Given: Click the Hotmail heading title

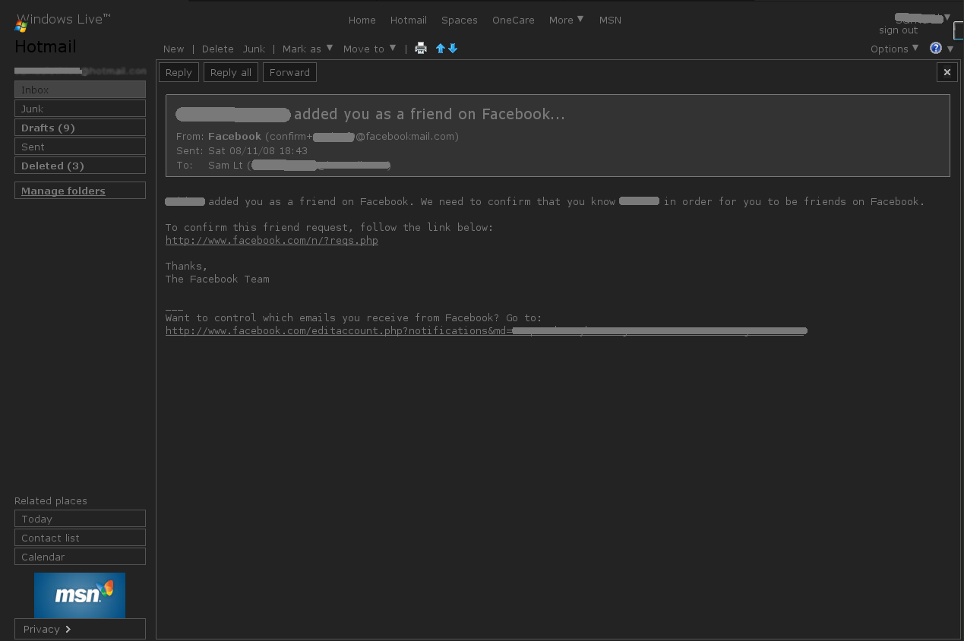Looking at the screenshot, I should pos(46,47).
